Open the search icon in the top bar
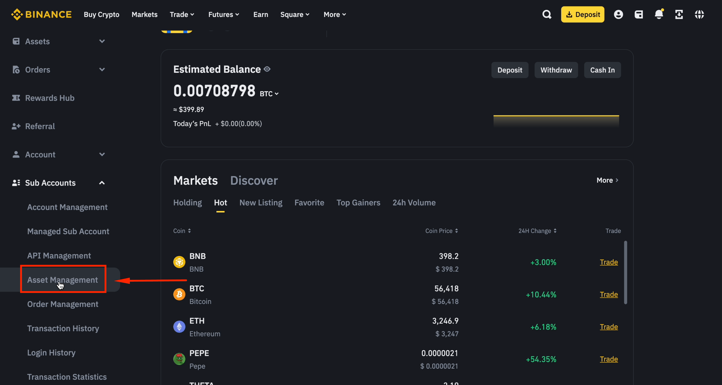Image resolution: width=722 pixels, height=385 pixels. click(x=547, y=14)
